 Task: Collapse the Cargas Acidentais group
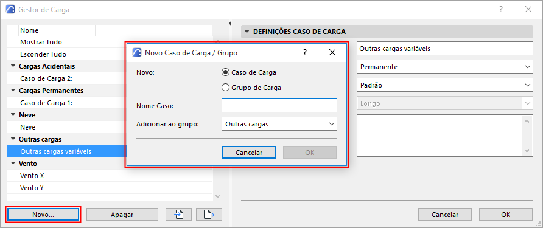pos(13,66)
